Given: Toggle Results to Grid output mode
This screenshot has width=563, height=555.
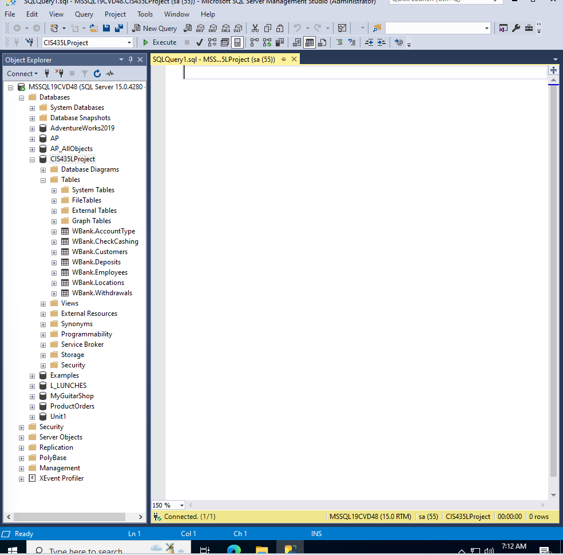Looking at the screenshot, I should pos(309,42).
